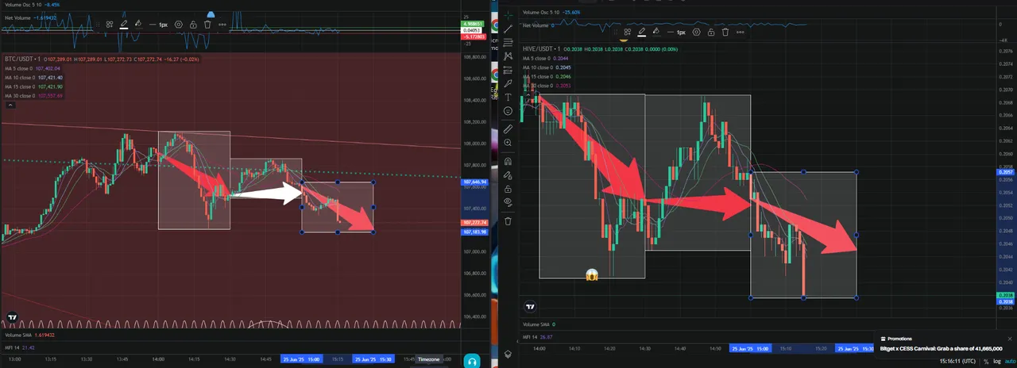The image size is (1017, 368).
Task: Select the chart patterns tool in sidebar
Action: [508, 56]
